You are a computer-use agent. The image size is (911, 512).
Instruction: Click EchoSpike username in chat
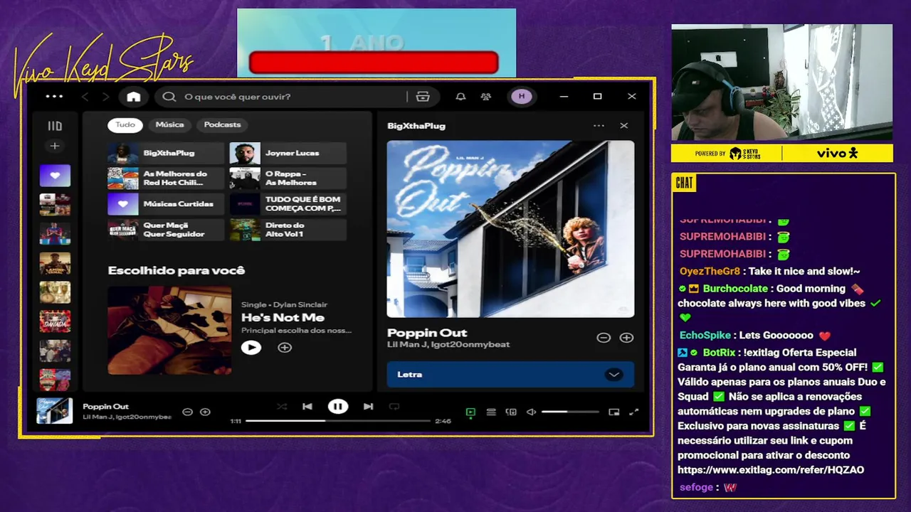click(x=705, y=336)
